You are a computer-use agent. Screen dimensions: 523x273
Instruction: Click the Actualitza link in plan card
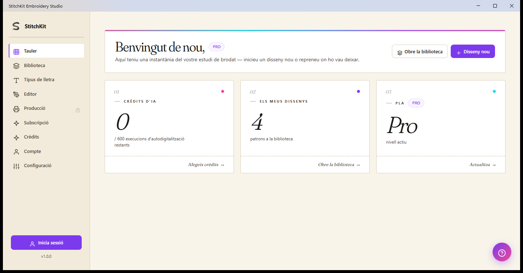pyautogui.click(x=482, y=165)
